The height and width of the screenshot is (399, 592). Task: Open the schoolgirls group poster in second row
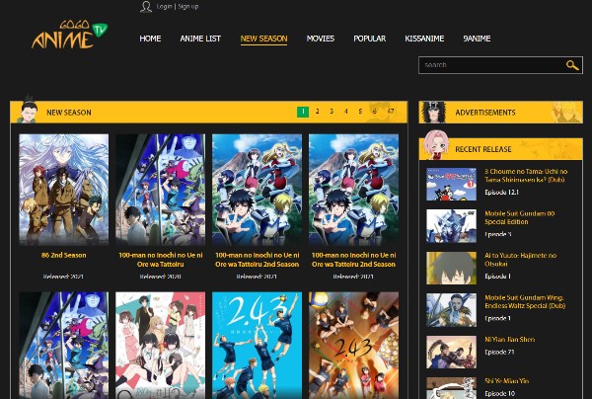click(x=161, y=346)
